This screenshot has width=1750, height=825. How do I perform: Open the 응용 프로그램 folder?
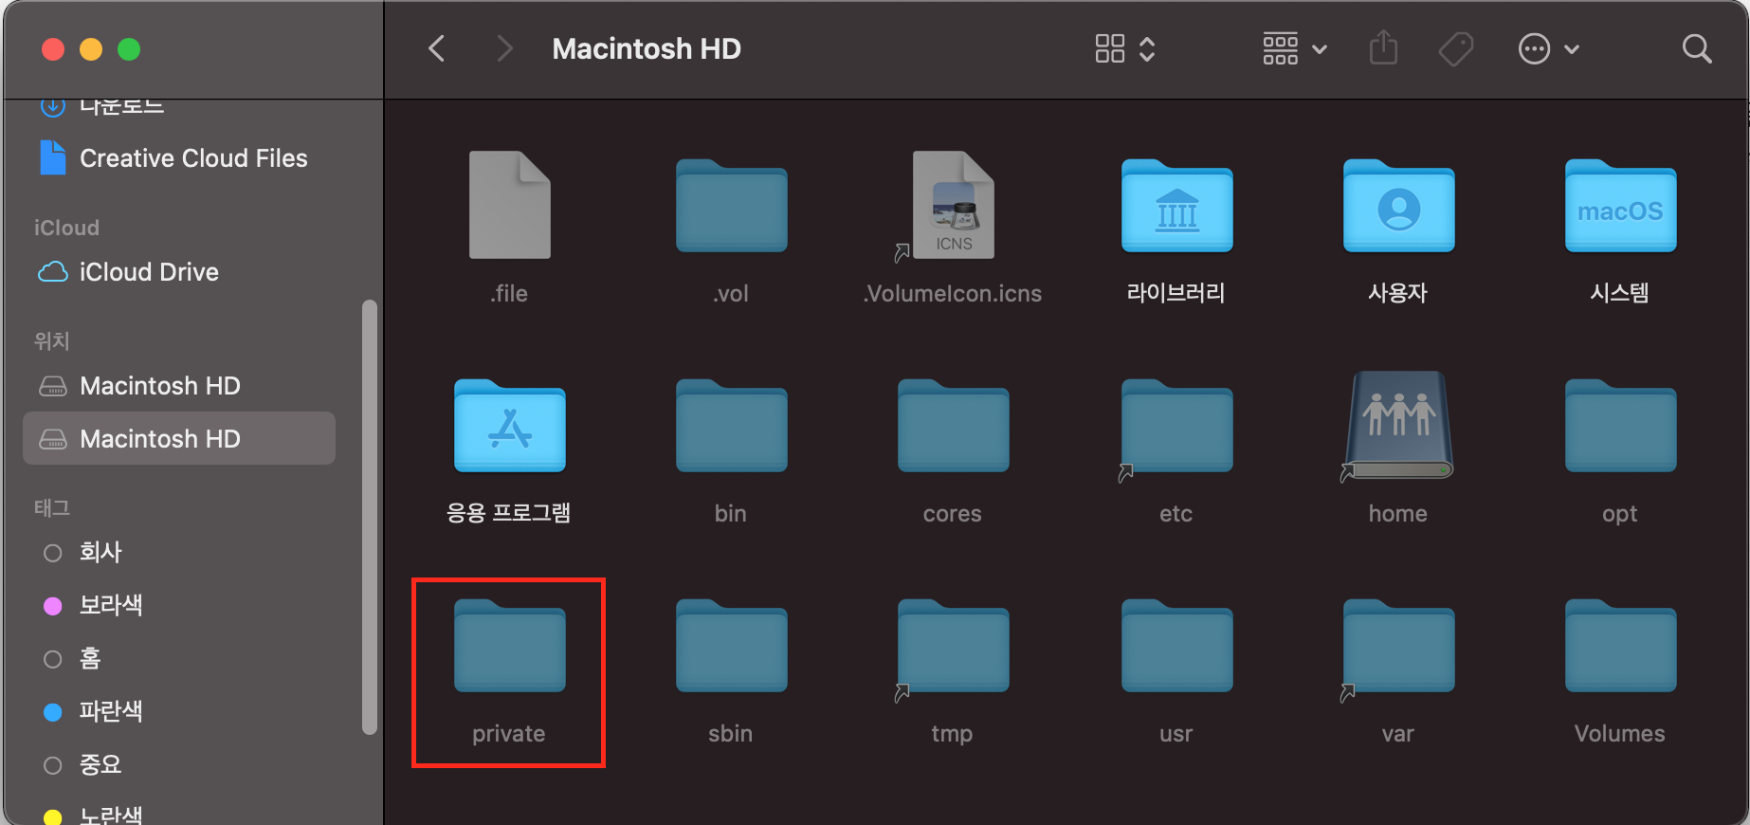coord(509,425)
